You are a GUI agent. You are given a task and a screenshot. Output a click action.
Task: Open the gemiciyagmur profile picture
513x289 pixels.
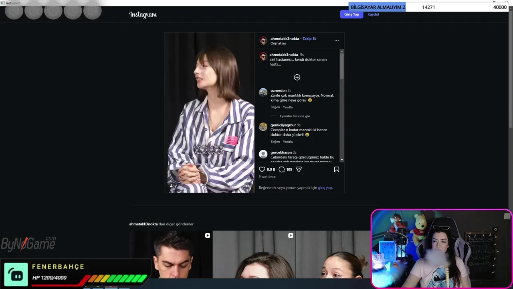pyautogui.click(x=263, y=127)
